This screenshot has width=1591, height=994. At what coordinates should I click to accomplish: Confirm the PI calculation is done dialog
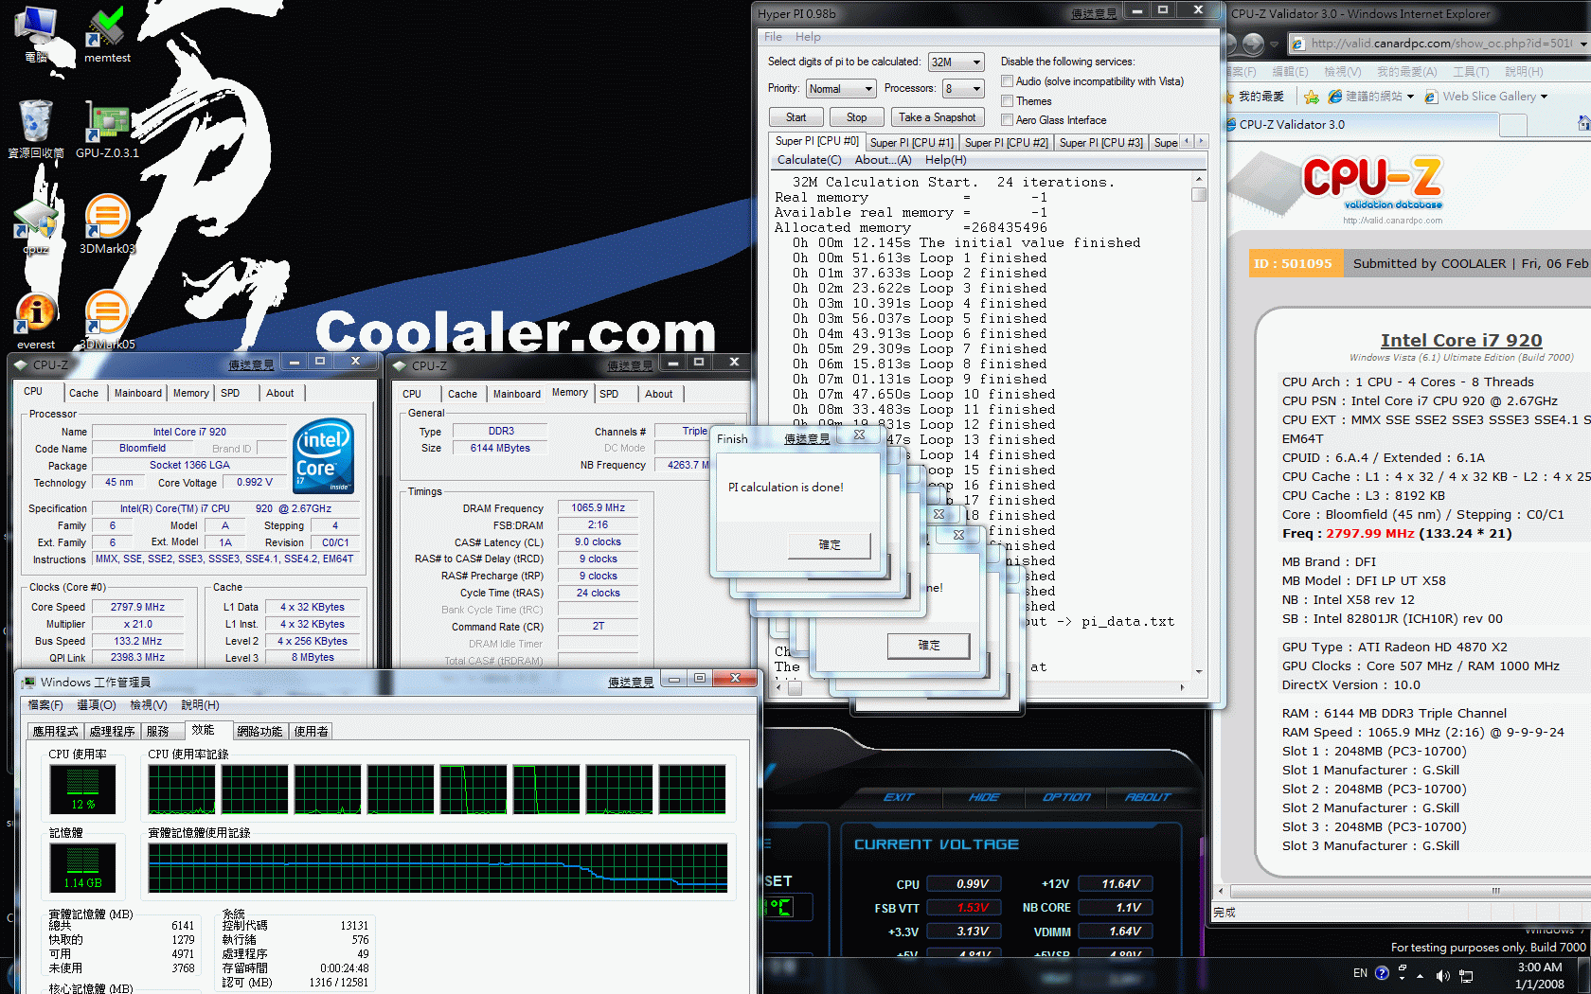pyautogui.click(x=830, y=544)
